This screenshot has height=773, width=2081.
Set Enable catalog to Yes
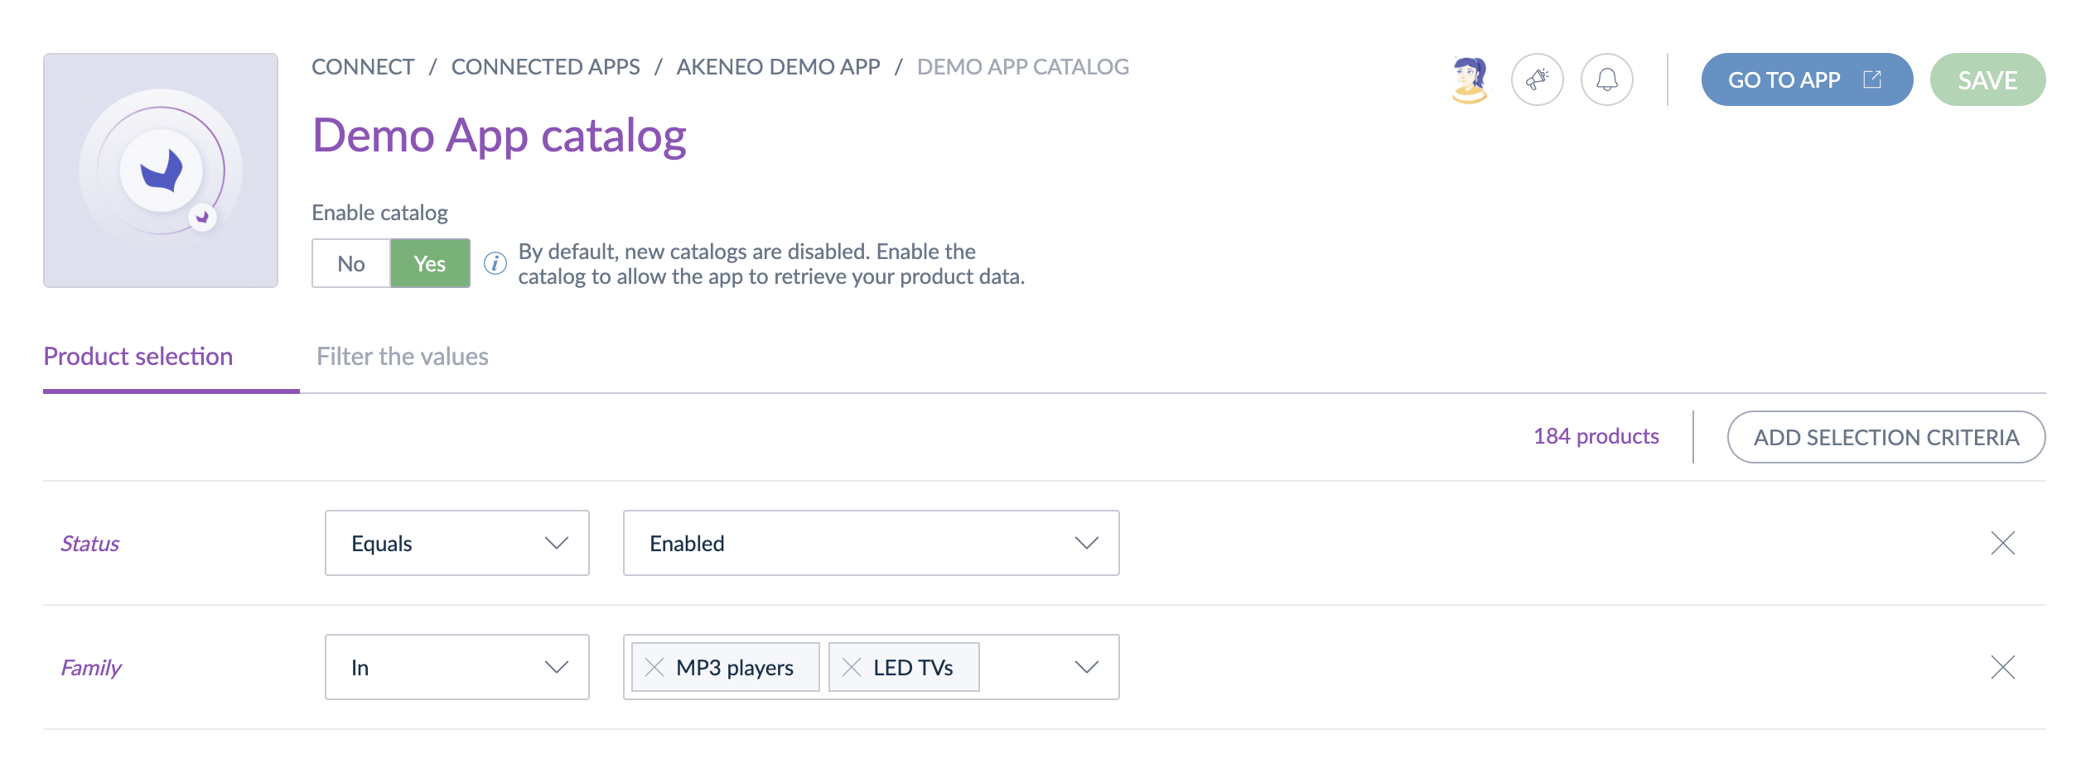click(x=430, y=263)
